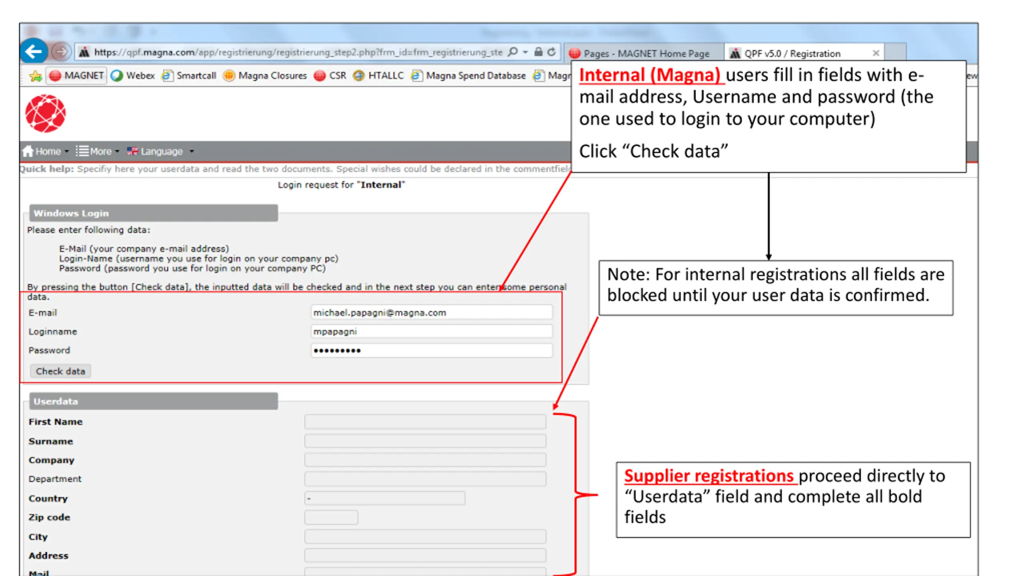Screen dimensions: 1025x576
Task: Open the Language dropdown
Action: click(160, 151)
